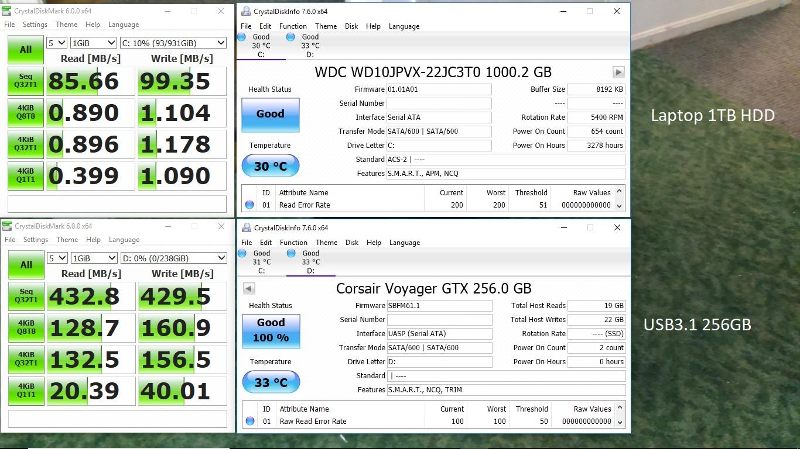This screenshot has height=449, width=800.
Task: Click Raw Values column header in Corsair list
Action: click(x=592, y=409)
